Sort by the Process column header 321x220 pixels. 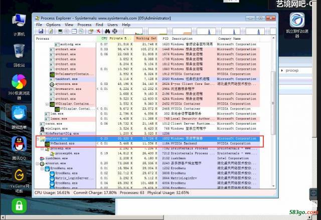[65, 39]
